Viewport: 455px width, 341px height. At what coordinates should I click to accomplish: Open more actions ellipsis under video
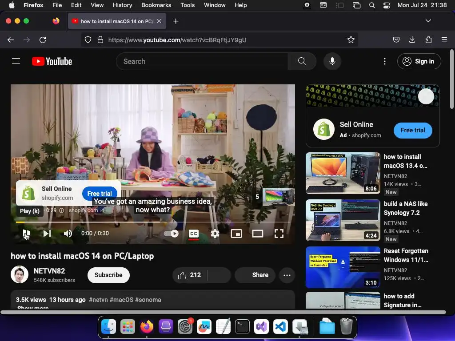287,275
